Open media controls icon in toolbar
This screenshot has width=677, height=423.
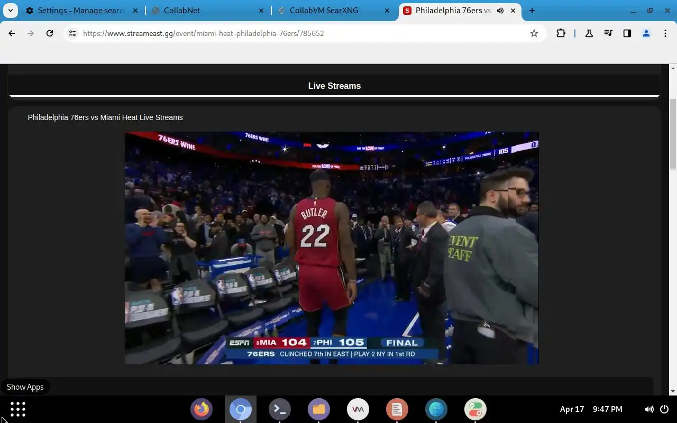[608, 33]
